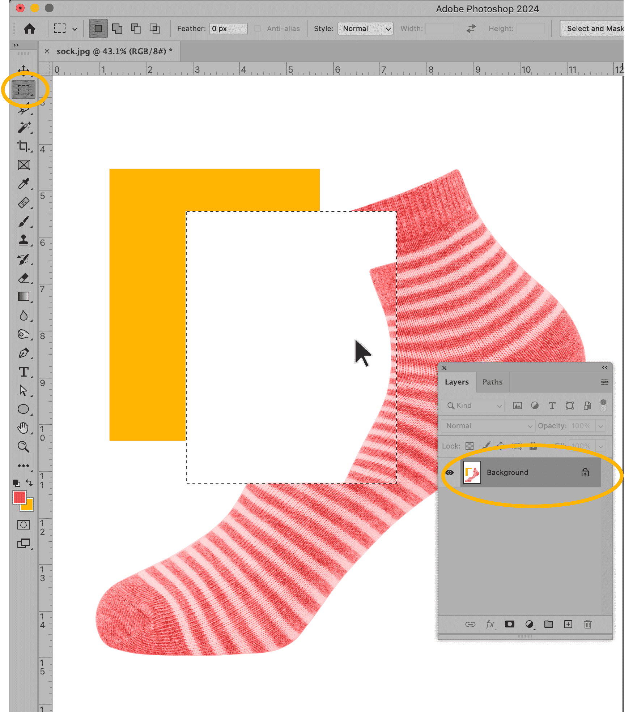633x712 pixels.
Task: Select the Clone Stamp tool
Action: pos(24,240)
